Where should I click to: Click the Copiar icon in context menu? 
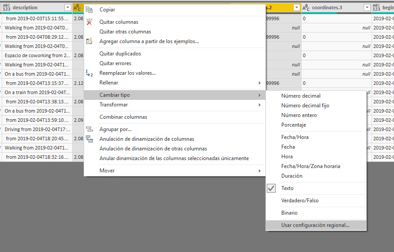tap(89, 10)
